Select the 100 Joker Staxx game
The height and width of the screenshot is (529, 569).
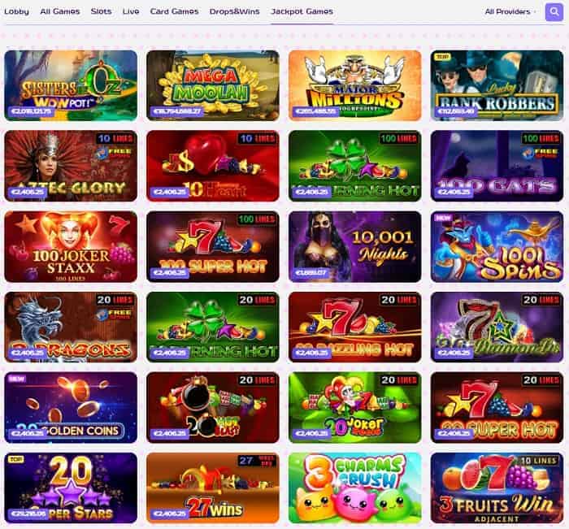71,247
